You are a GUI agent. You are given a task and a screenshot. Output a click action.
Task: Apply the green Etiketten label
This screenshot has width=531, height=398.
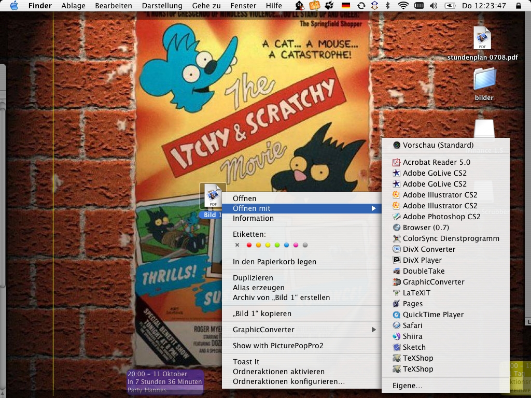click(x=277, y=245)
